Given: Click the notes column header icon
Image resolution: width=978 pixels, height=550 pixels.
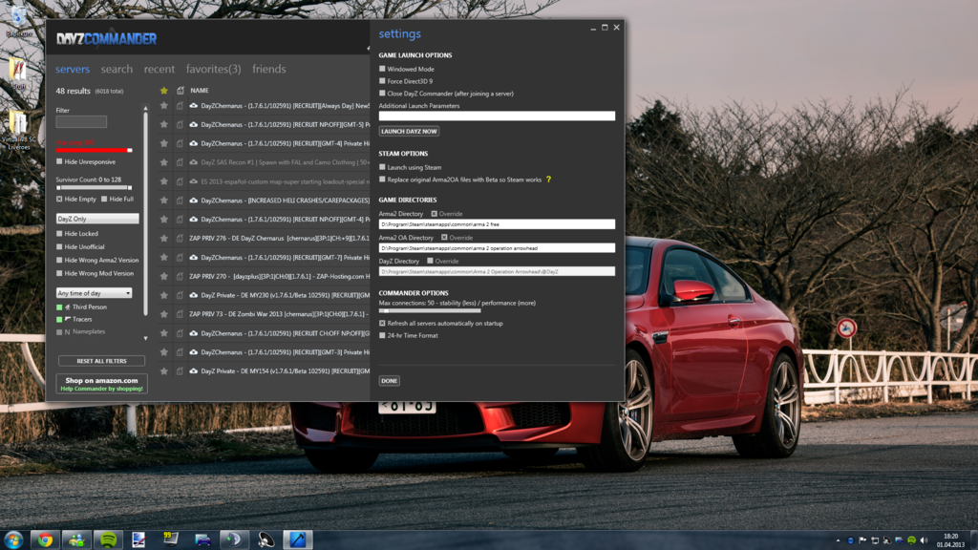Looking at the screenshot, I should [x=181, y=91].
